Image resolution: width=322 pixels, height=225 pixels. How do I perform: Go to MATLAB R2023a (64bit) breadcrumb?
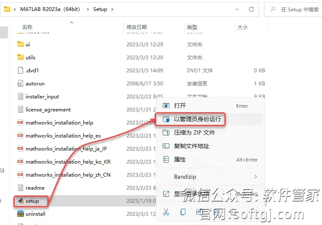click(x=50, y=9)
